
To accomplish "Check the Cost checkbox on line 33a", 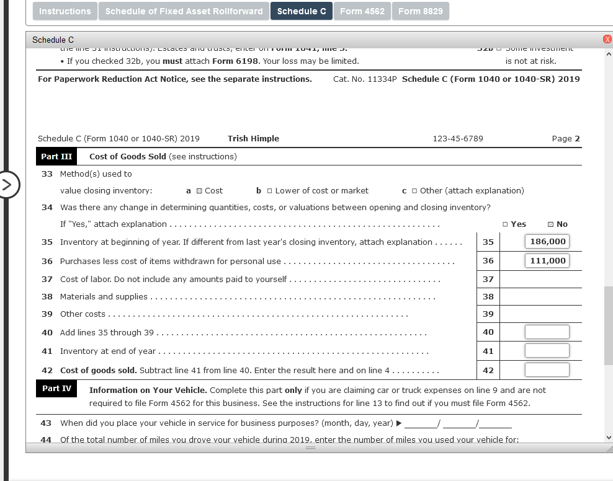I will point(200,190).
